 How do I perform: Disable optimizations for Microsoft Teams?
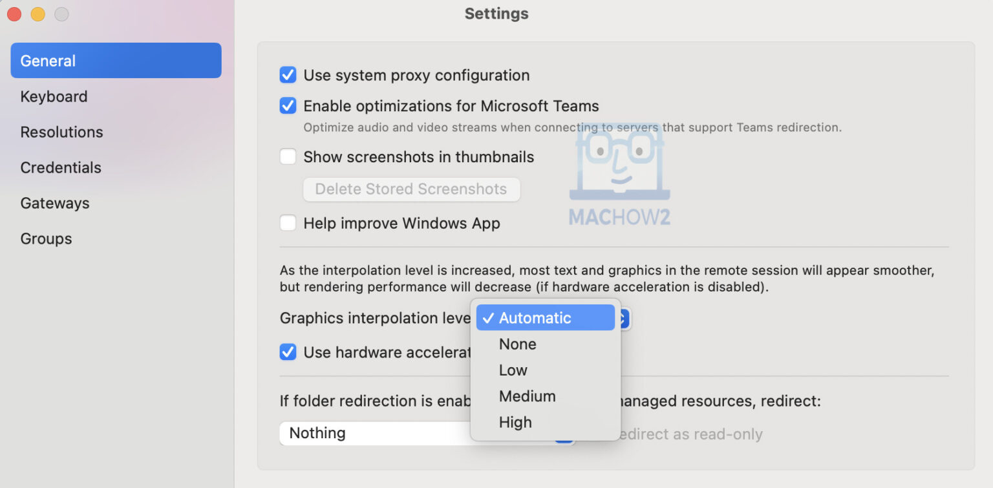288,105
